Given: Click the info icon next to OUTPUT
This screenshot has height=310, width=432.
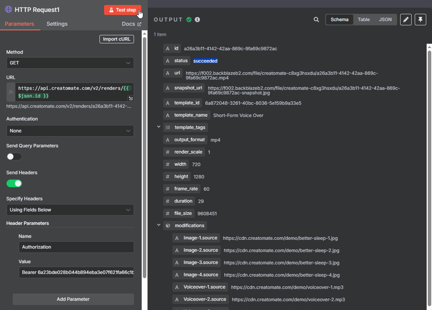Looking at the screenshot, I should point(197,20).
